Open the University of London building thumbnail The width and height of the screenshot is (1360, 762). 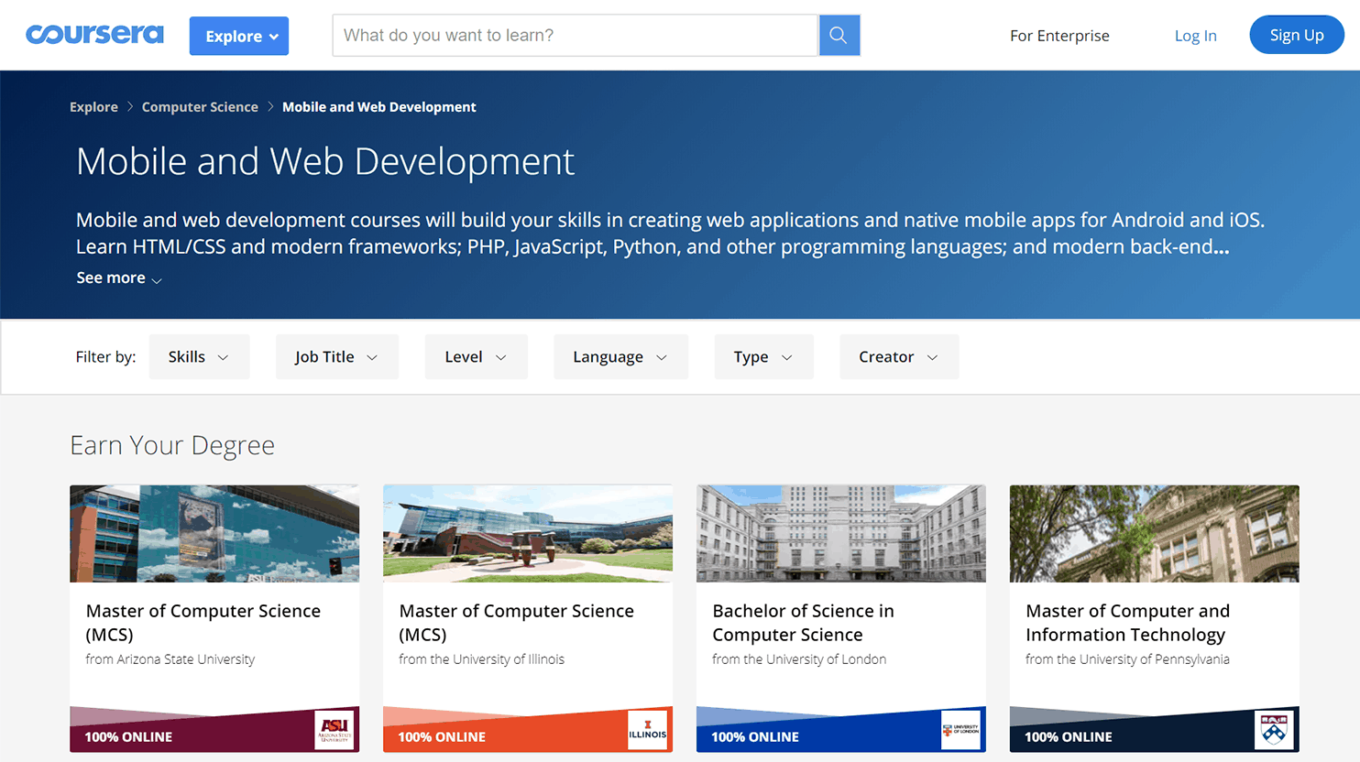(841, 533)
